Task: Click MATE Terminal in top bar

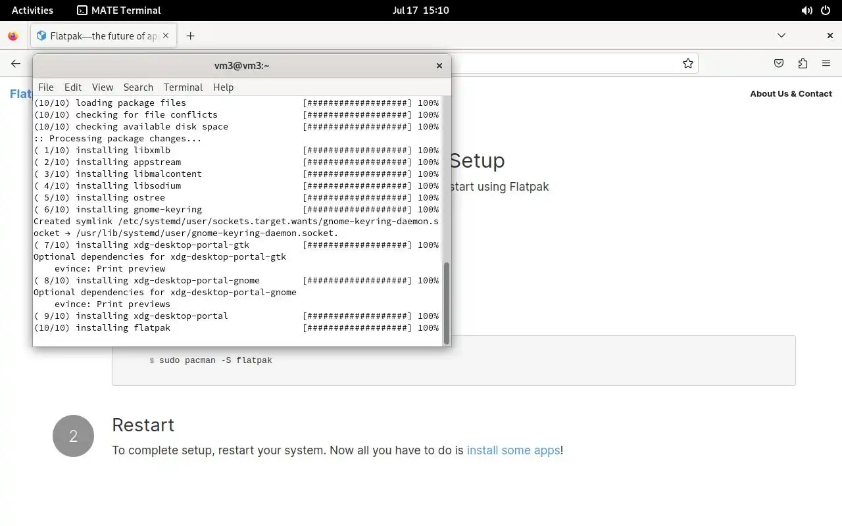Action: tap(119, 10)
